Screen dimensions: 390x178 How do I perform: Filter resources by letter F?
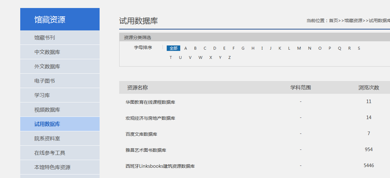pos(234,48)
